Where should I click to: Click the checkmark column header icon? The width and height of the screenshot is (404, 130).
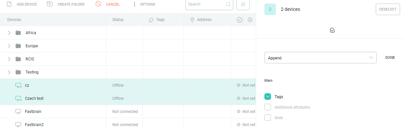239,20
